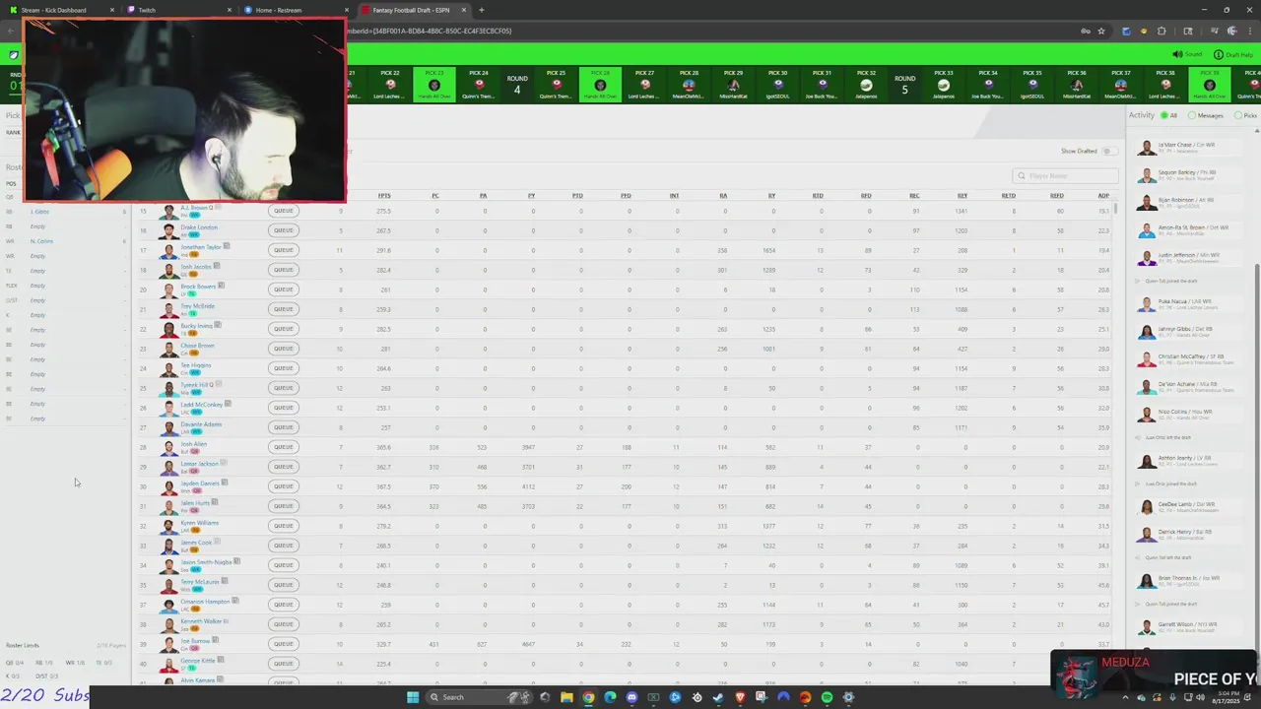Switch to Stream - Kick Dashboard tab
The height and width of the screenshot is (709, 1261).
click(62, 10)
